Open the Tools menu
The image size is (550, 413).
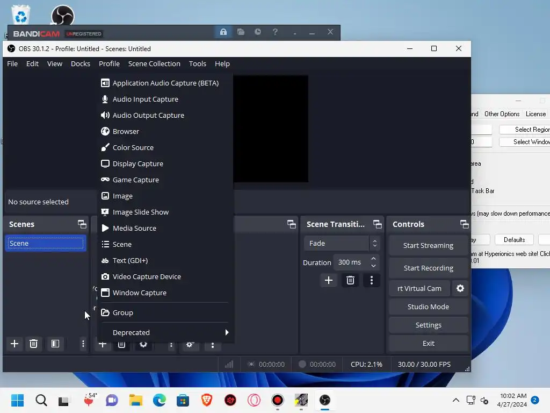point(198,63)
